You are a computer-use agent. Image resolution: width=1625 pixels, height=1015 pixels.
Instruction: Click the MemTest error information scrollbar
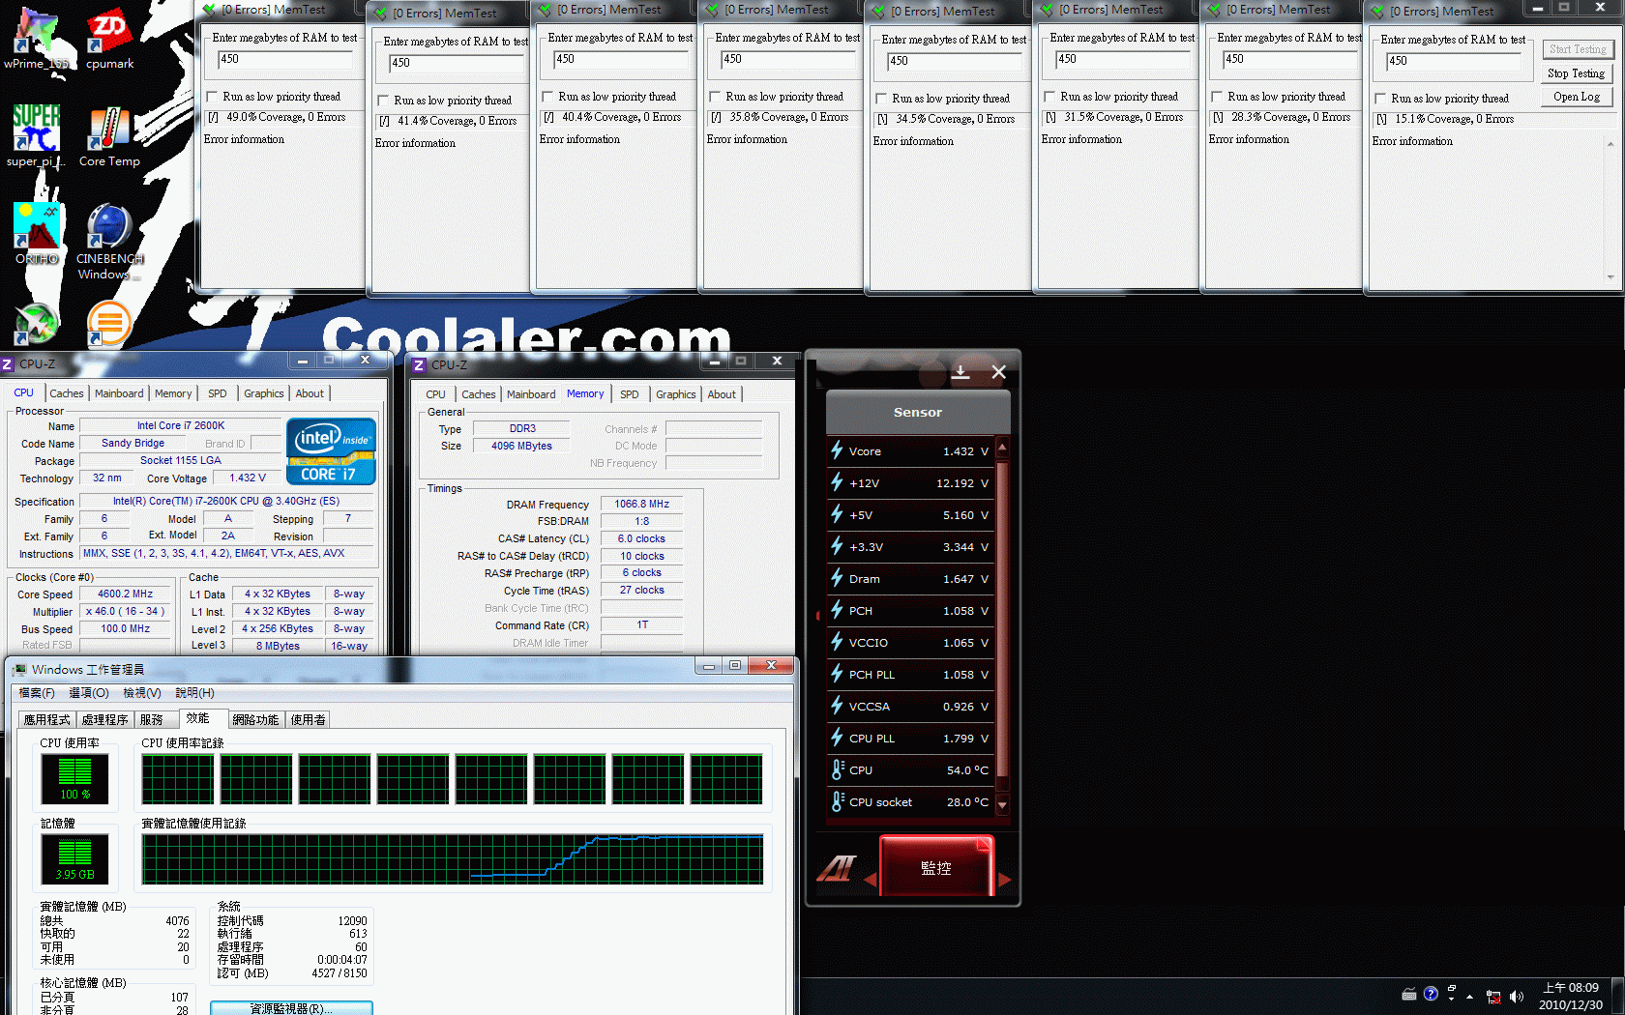(x=1610, y=211)
